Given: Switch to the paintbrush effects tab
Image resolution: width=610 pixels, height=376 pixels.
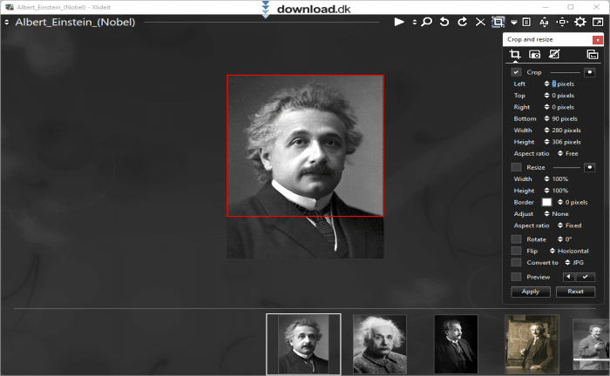Looking at the screenshot, I should (554, 54).
